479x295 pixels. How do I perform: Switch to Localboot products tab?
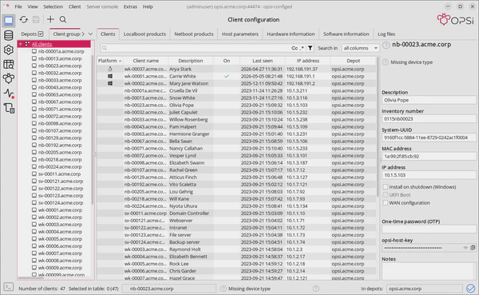(144, 34)
